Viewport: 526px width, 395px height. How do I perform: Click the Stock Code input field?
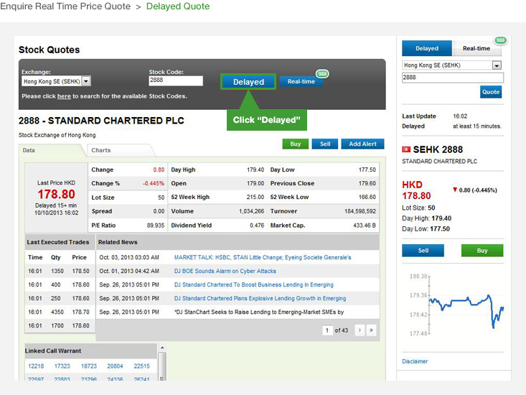(x=176, y=80)
